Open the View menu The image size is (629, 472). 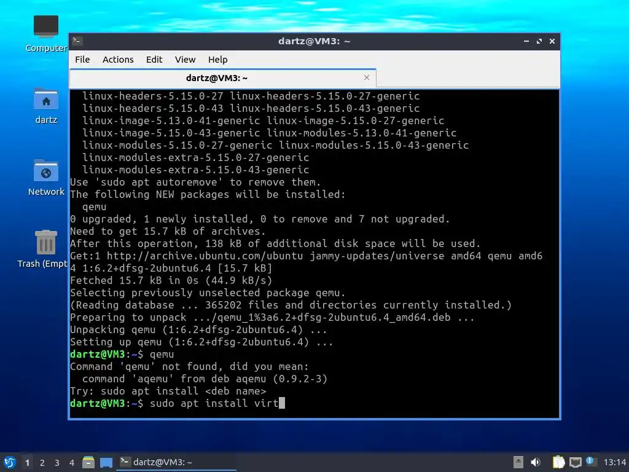pyautogui.click(x=185, y=60)
